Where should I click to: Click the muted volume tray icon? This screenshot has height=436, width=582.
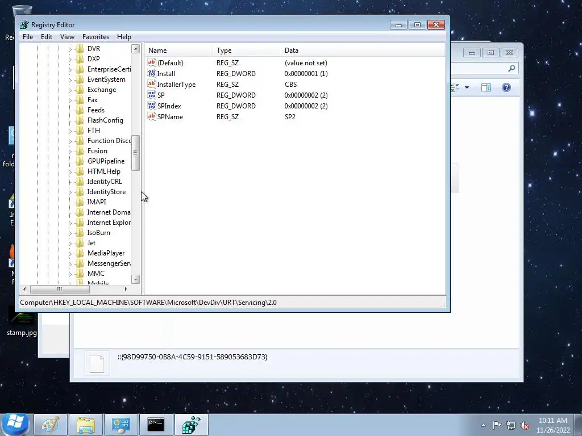pos(525,425)
